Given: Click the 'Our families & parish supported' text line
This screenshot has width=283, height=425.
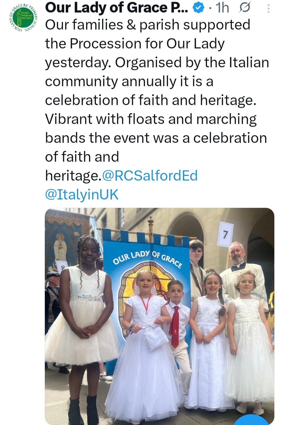Looking at the screenshot, I should (x=148, y=25).
